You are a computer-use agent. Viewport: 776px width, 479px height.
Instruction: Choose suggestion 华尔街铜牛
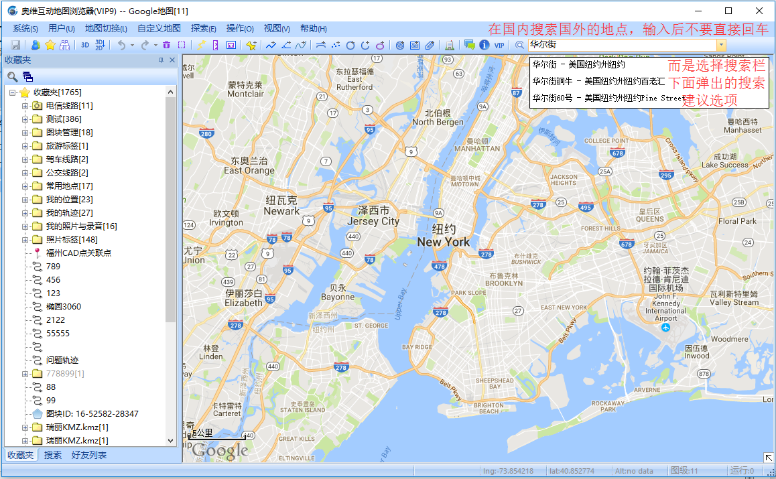click(598, 81)
